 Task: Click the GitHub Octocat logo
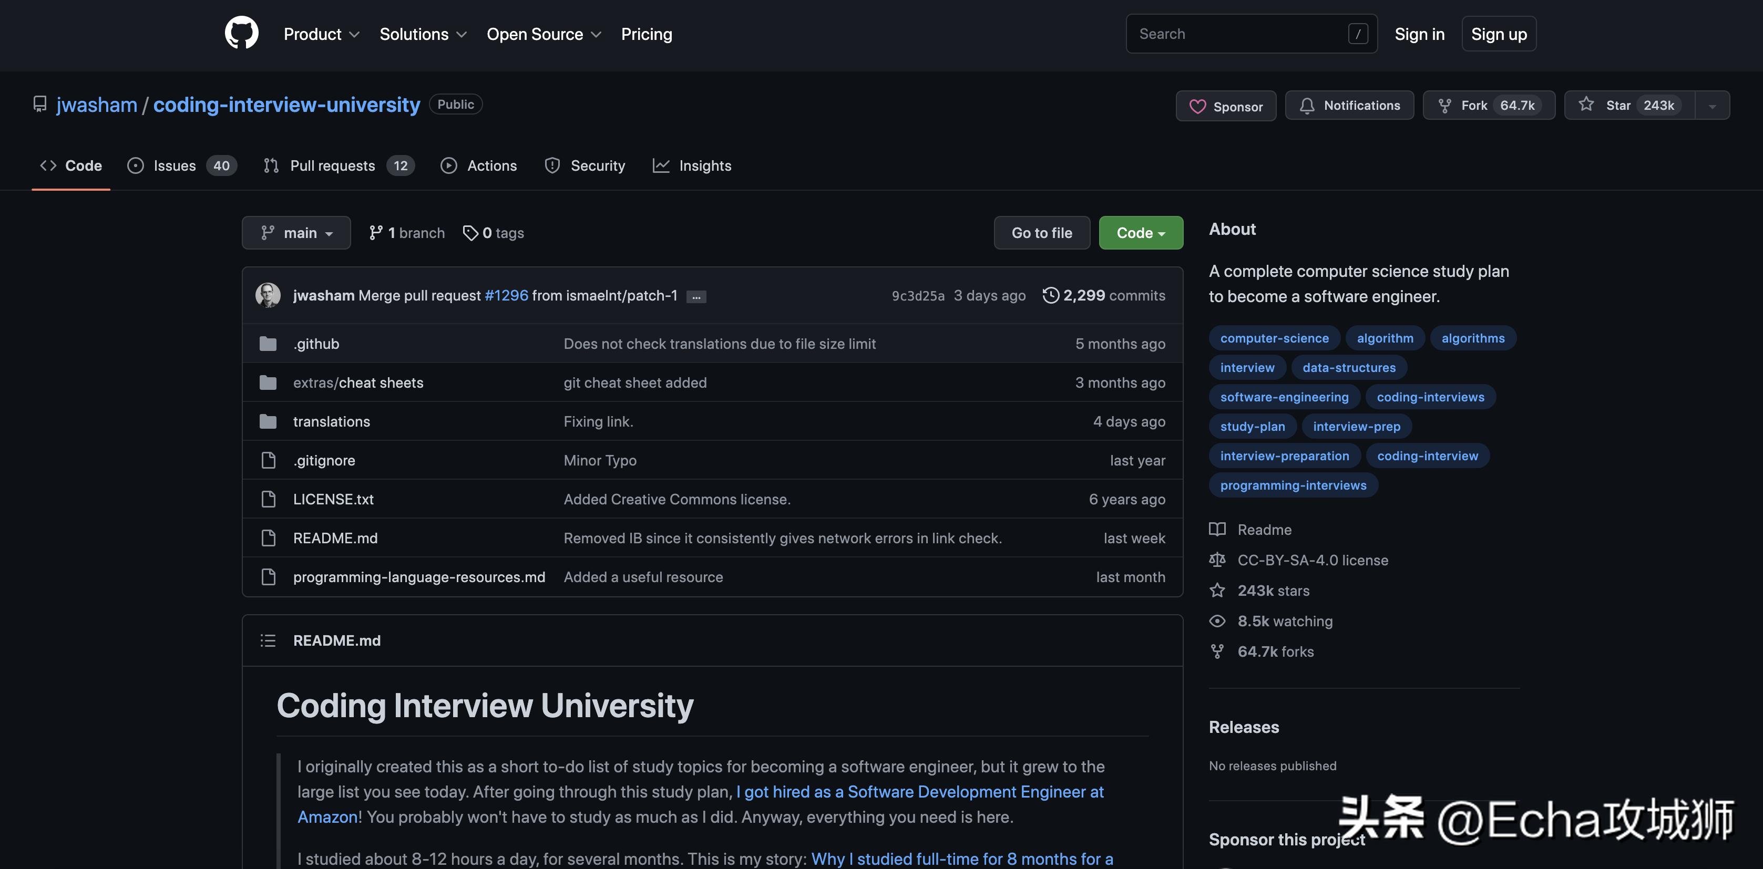pos(242,33)
